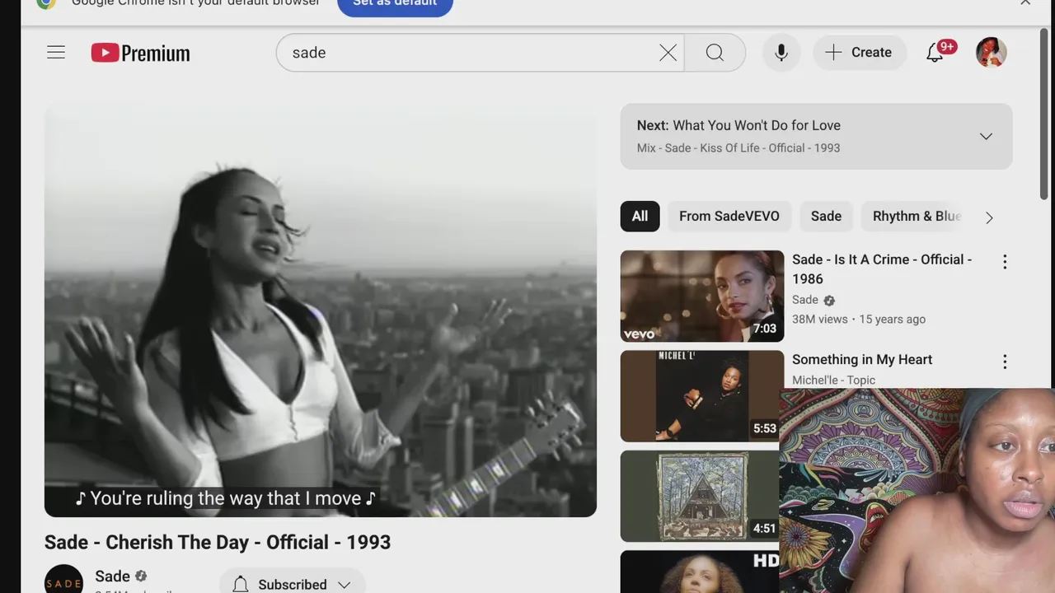Show more filter chips with right arrow
The height and width of the screenshot is (593, 1055).
(989, 217)
